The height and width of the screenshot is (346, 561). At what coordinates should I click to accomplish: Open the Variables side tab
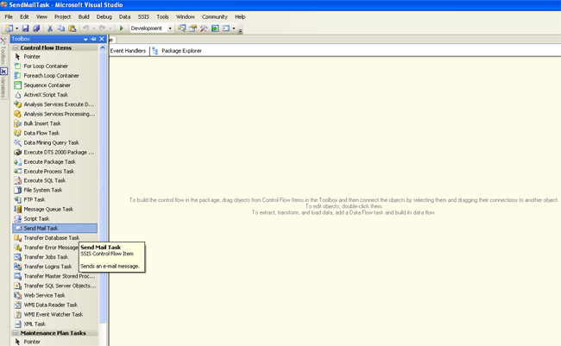coord(3,83)
